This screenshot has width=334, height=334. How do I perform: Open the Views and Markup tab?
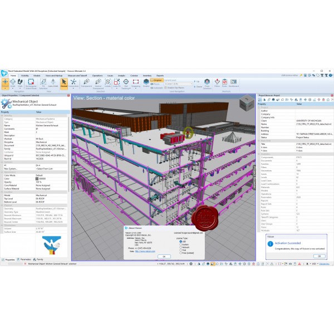click(x=54, y=76)
